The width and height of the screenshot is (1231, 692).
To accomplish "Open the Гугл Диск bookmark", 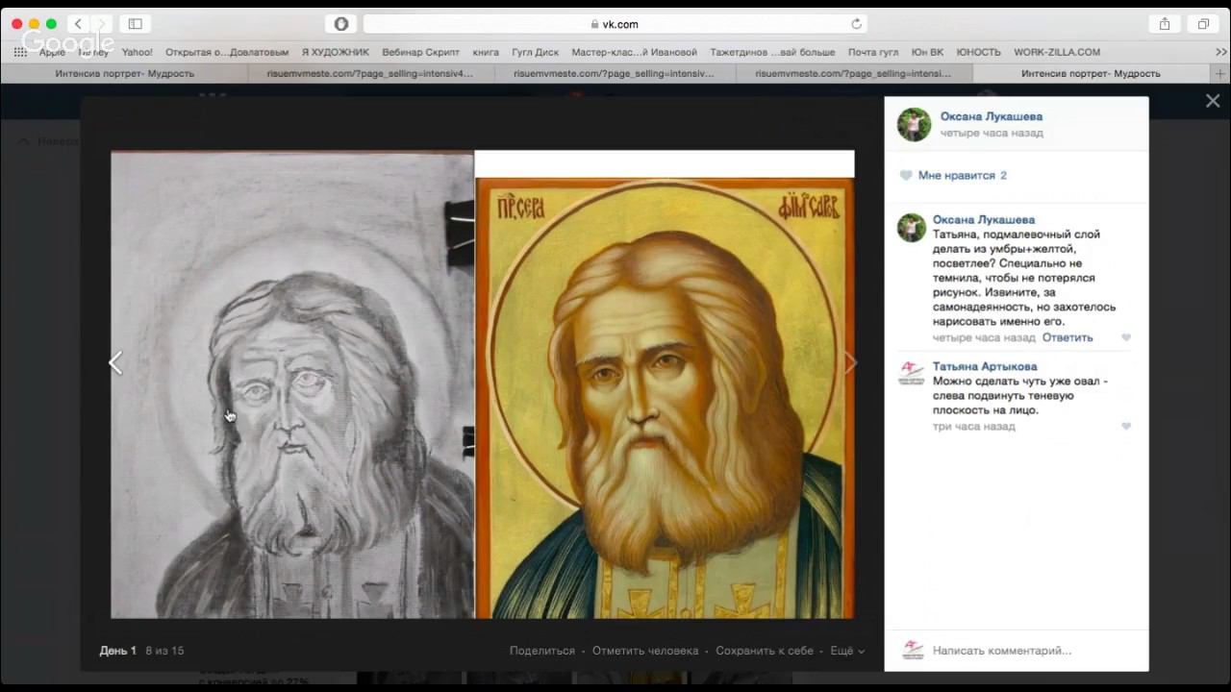I will [535, 52].
